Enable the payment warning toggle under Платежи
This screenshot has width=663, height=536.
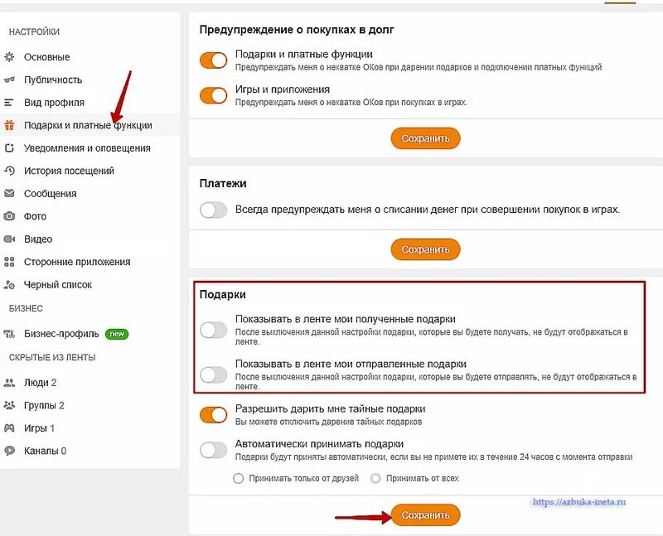pyautogui.click(x=214, y=210)
